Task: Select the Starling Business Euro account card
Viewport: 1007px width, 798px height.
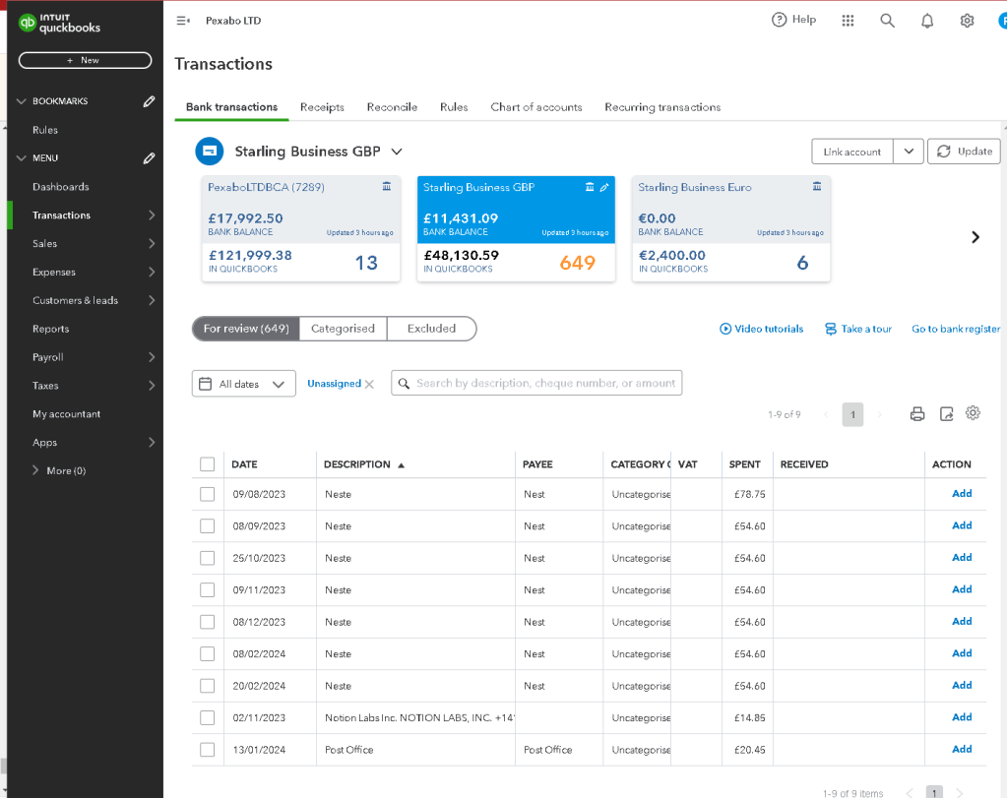Action: 730,228
